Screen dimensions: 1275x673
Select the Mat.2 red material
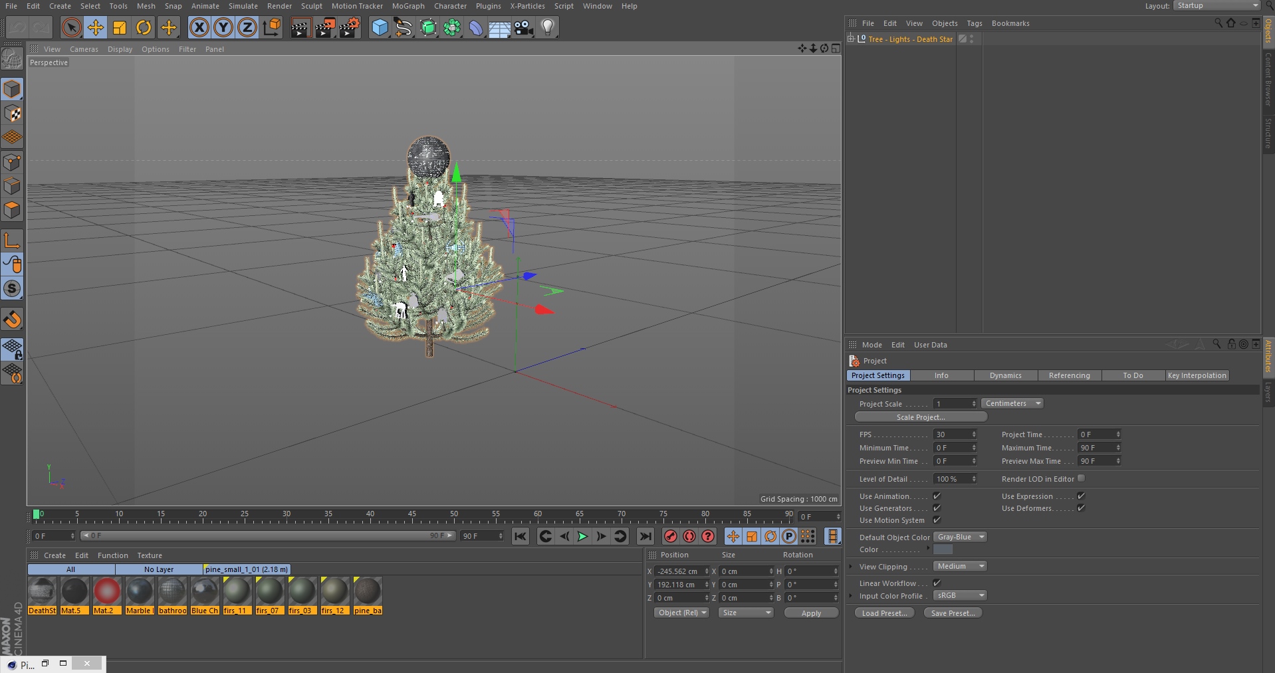click(x=106, y=595)
